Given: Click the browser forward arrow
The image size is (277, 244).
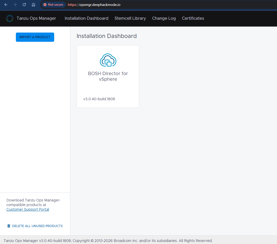Looking at the screenshot, I should [x=15, y=5].
